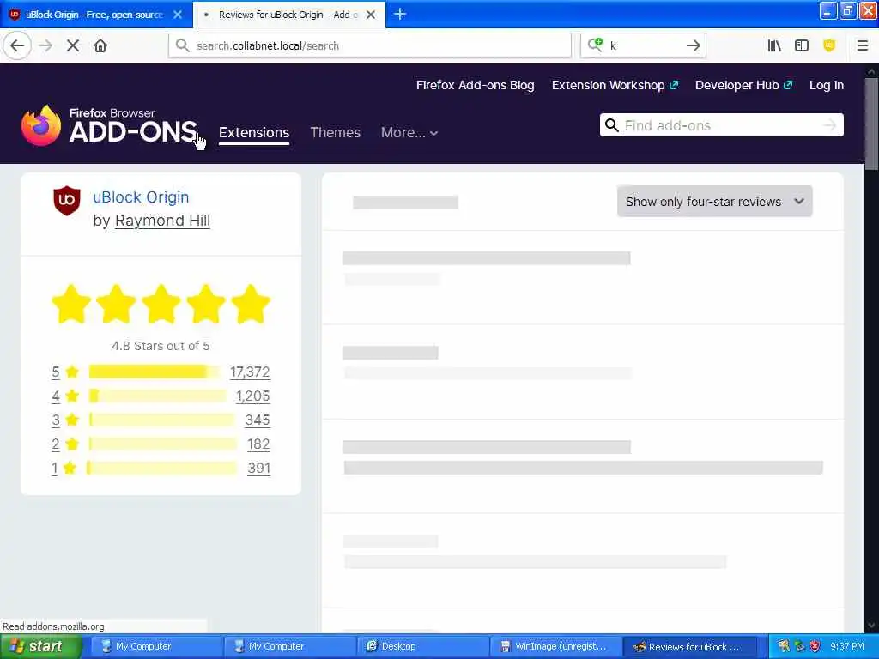Click the first system tray icon
The image size is (879, 659).
coord(784,646)
